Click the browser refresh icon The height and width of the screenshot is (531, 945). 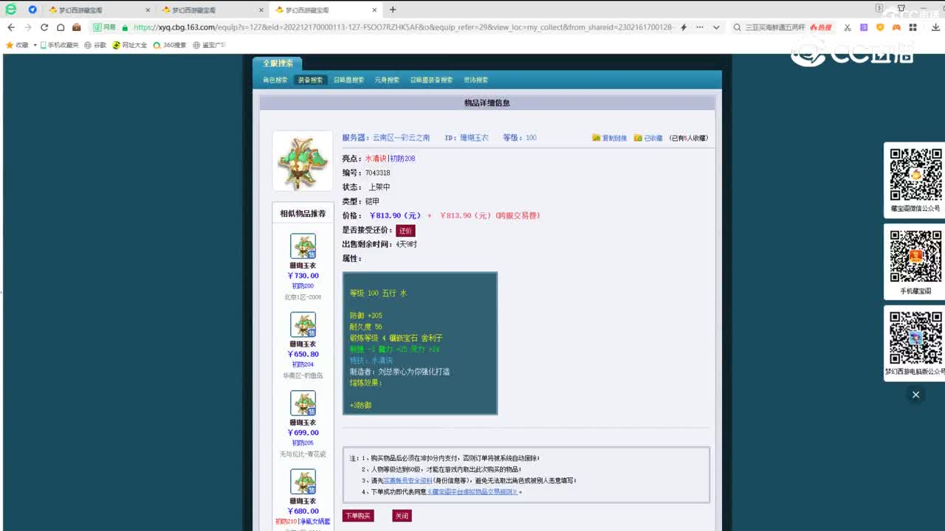(44, 27)
